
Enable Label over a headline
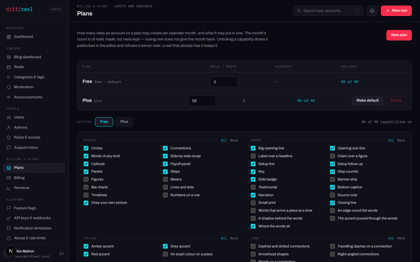click(253, 156)
